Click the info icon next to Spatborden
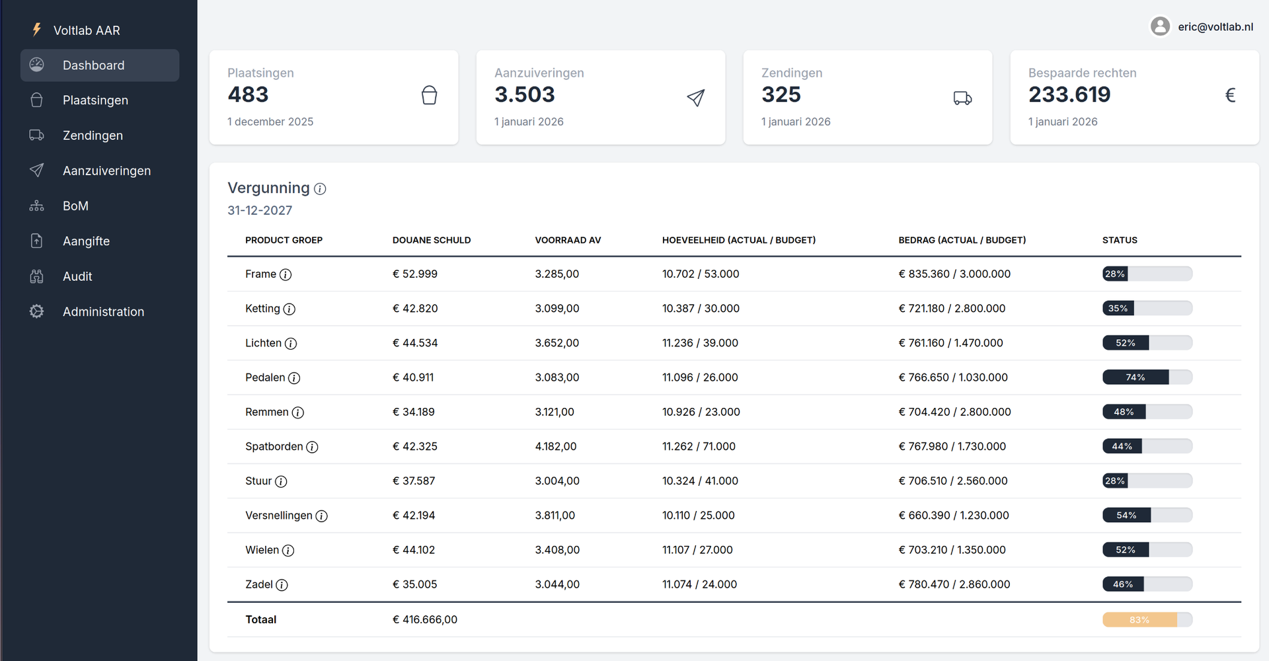The image size is (1269, 661). (312, 447)
